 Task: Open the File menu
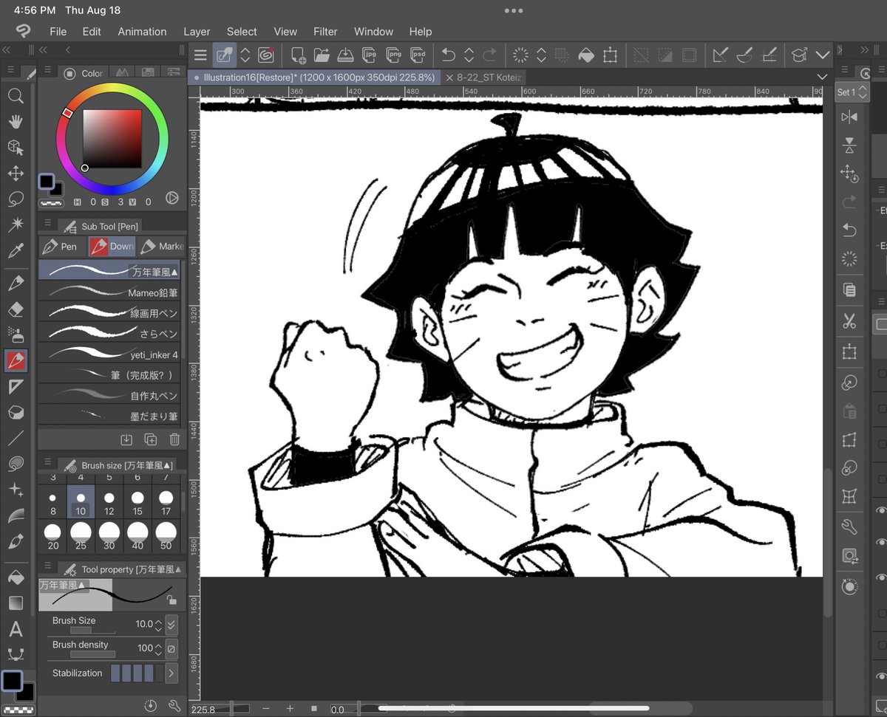tap(58, 32)
